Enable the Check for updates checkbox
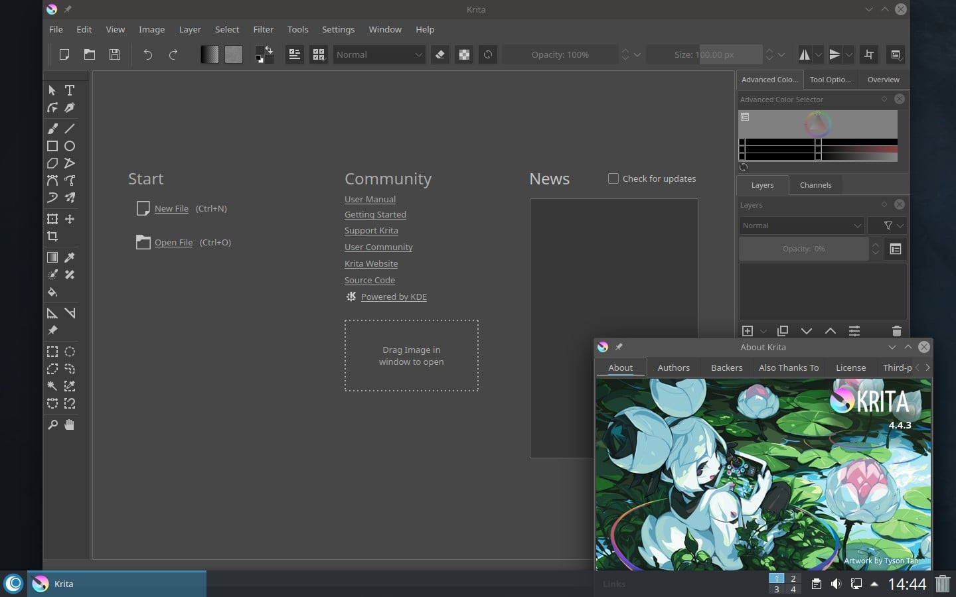956x597 pixels. [x=613, y=178]
